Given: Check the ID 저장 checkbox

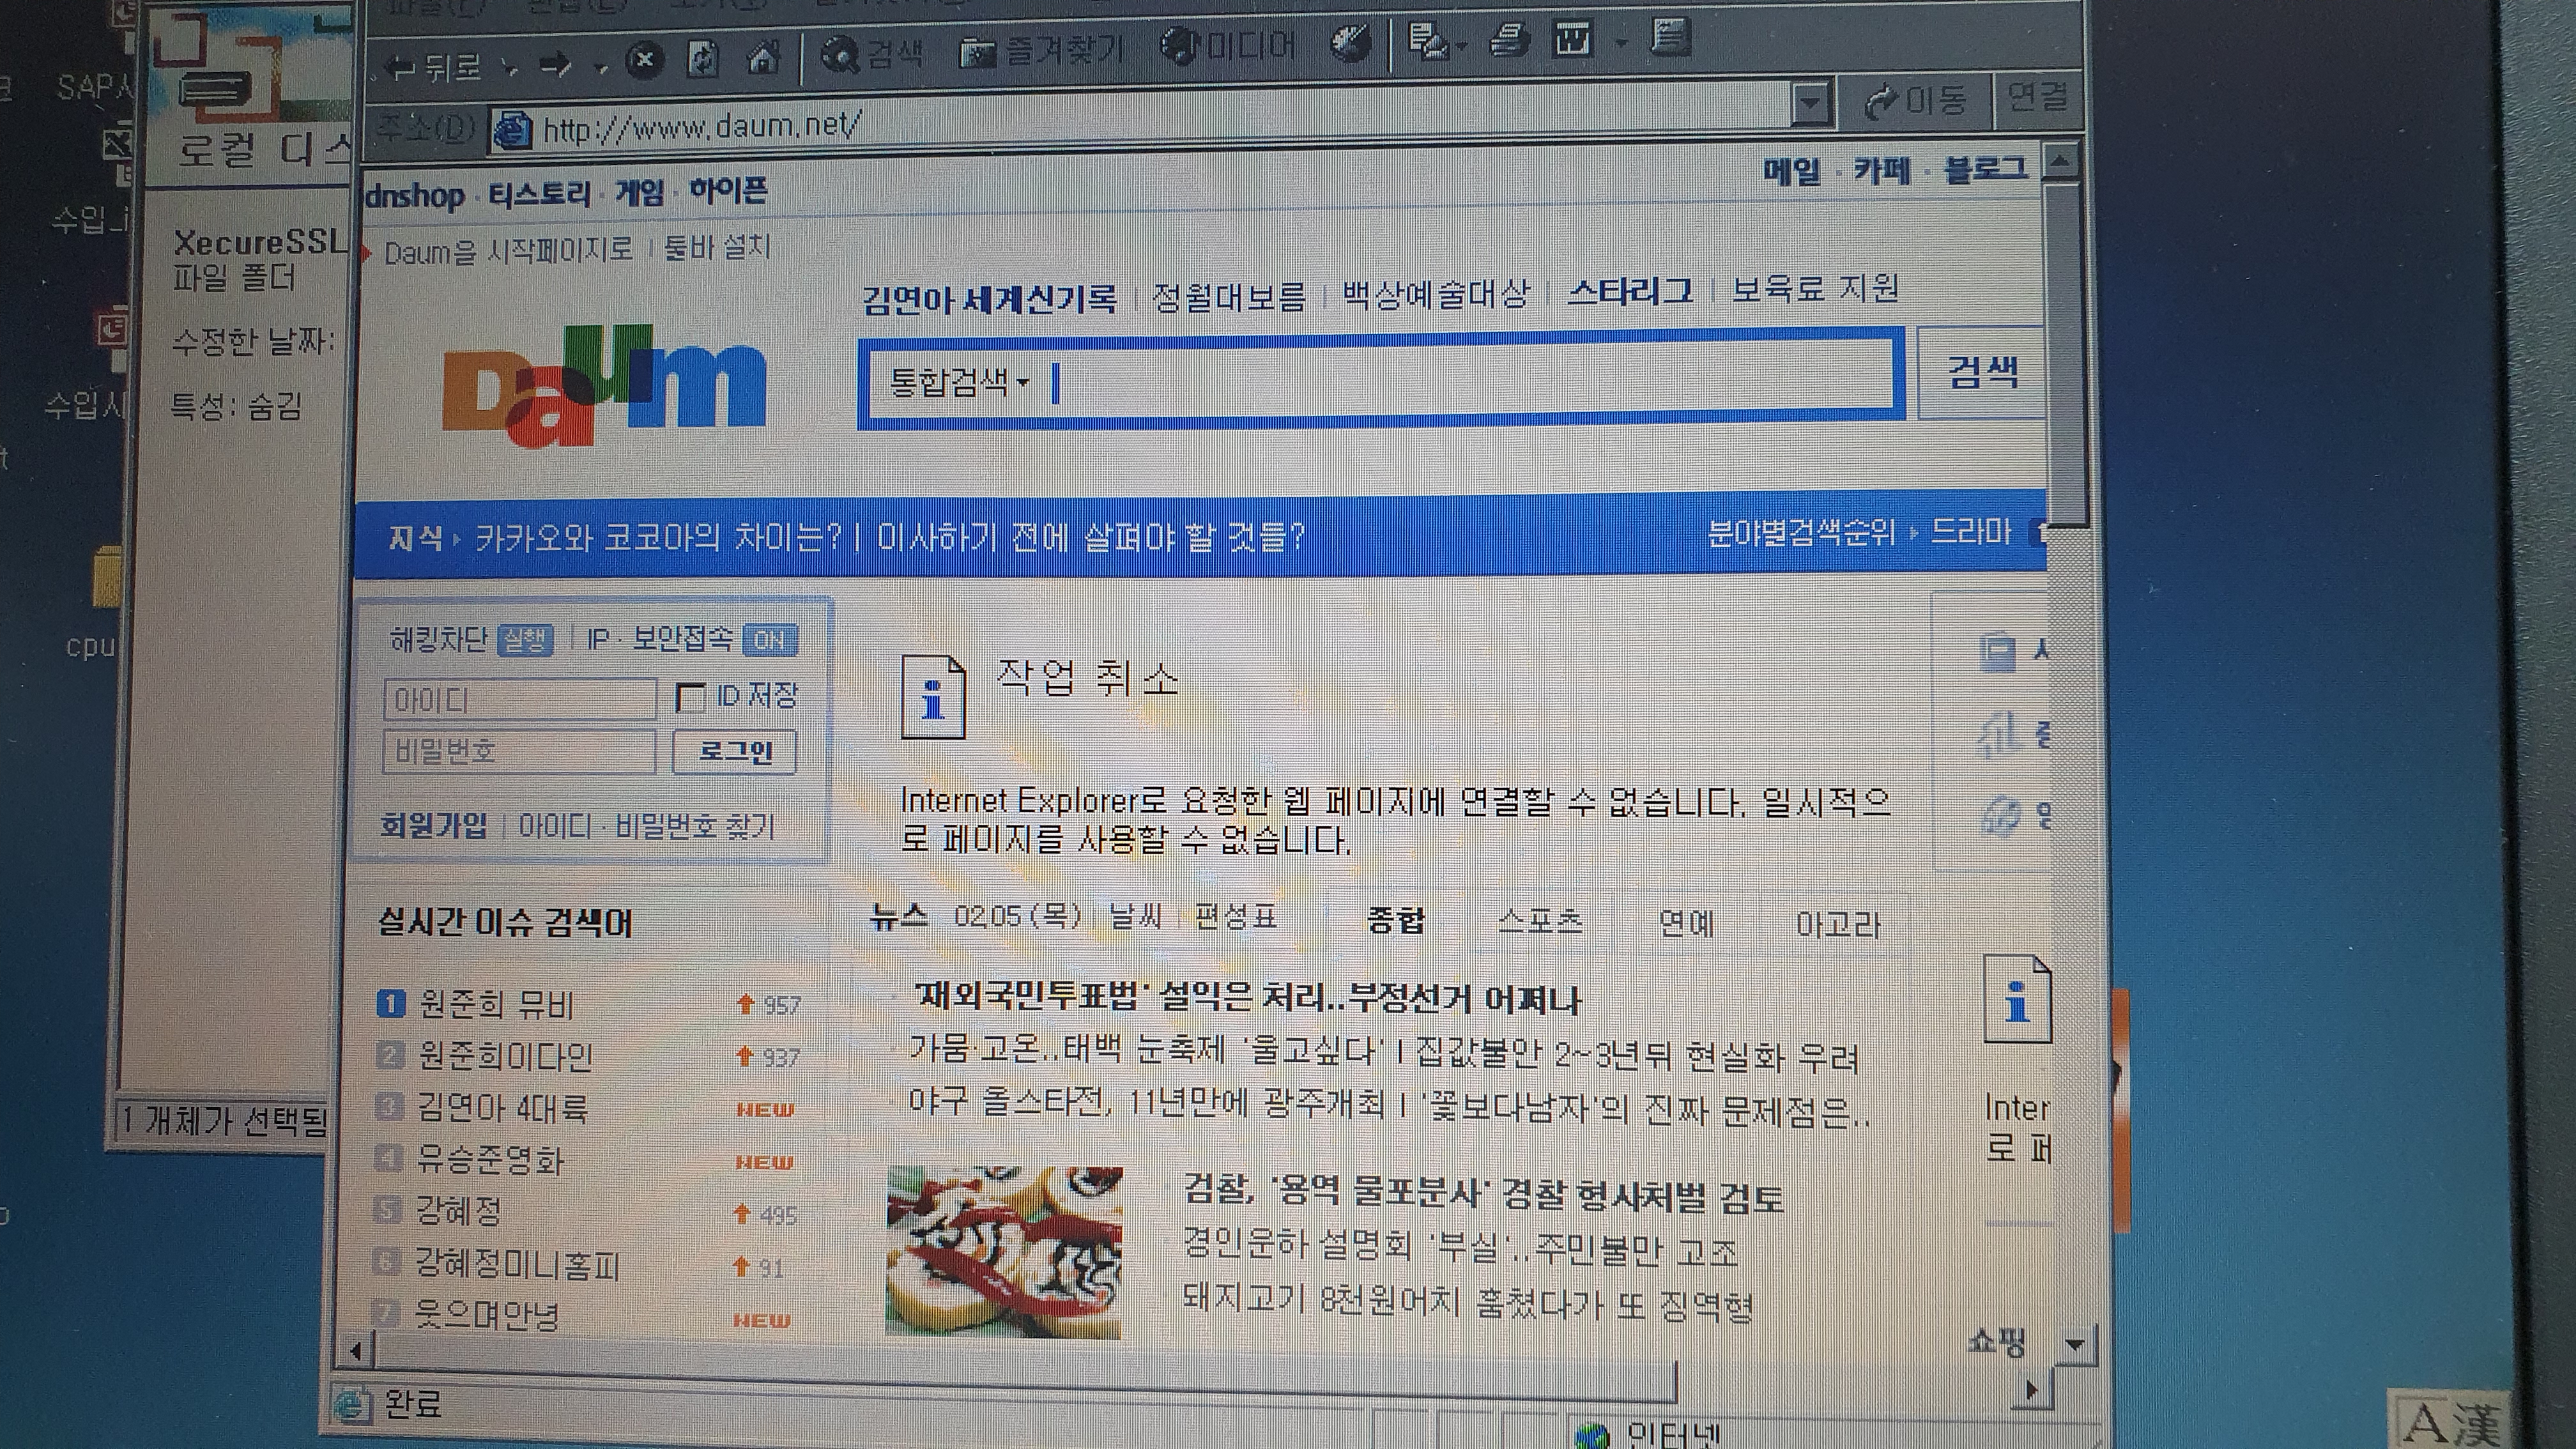Looking at the screenshot, I should (691, 697).
